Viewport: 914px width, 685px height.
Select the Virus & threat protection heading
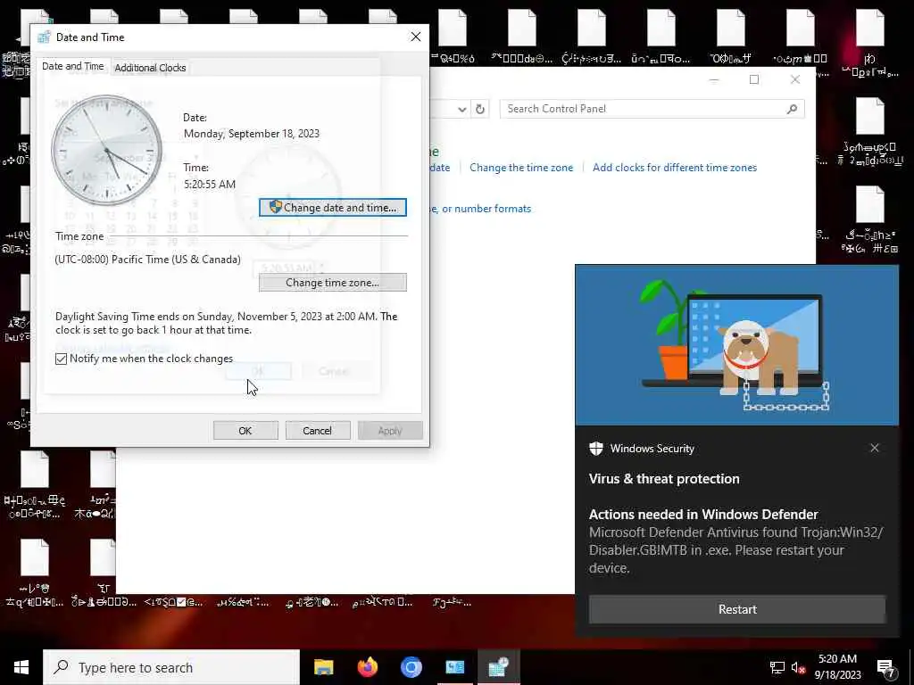pyautogui.click(x=664, y=479)
